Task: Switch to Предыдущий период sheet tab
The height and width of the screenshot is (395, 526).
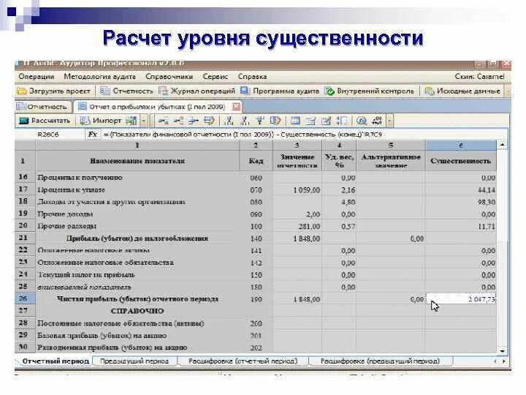Action: click(134, 361)
